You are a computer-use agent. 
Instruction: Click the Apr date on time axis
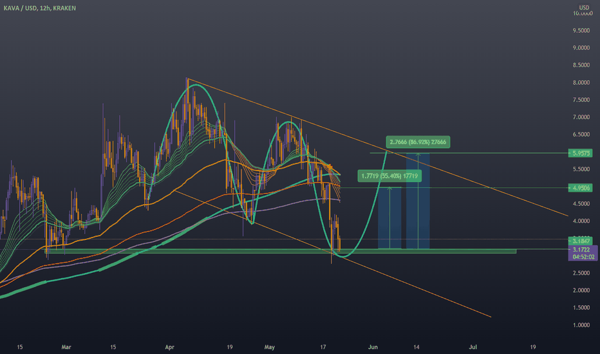[169, 347]
